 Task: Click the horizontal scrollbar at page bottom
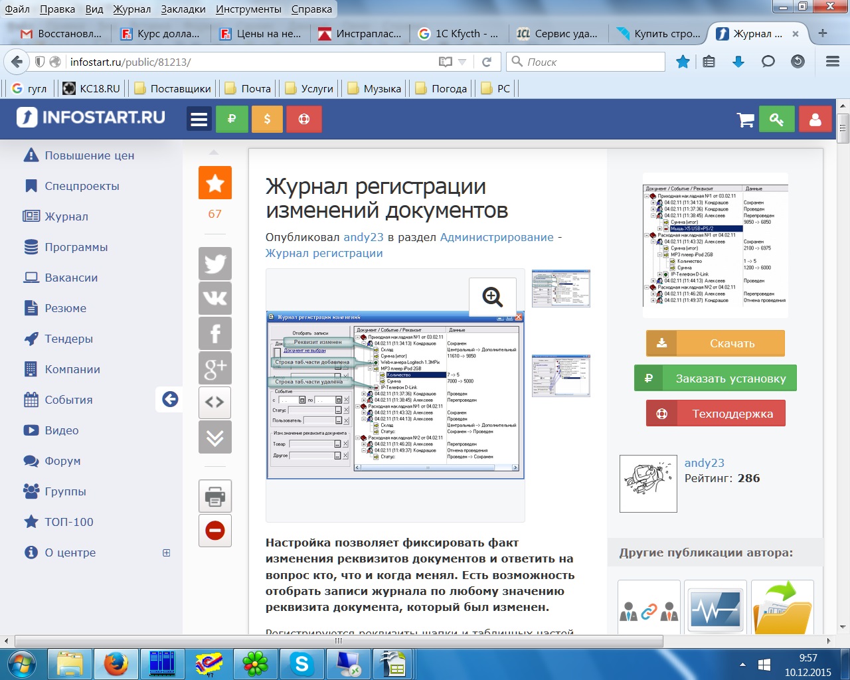tap(339, 641)
